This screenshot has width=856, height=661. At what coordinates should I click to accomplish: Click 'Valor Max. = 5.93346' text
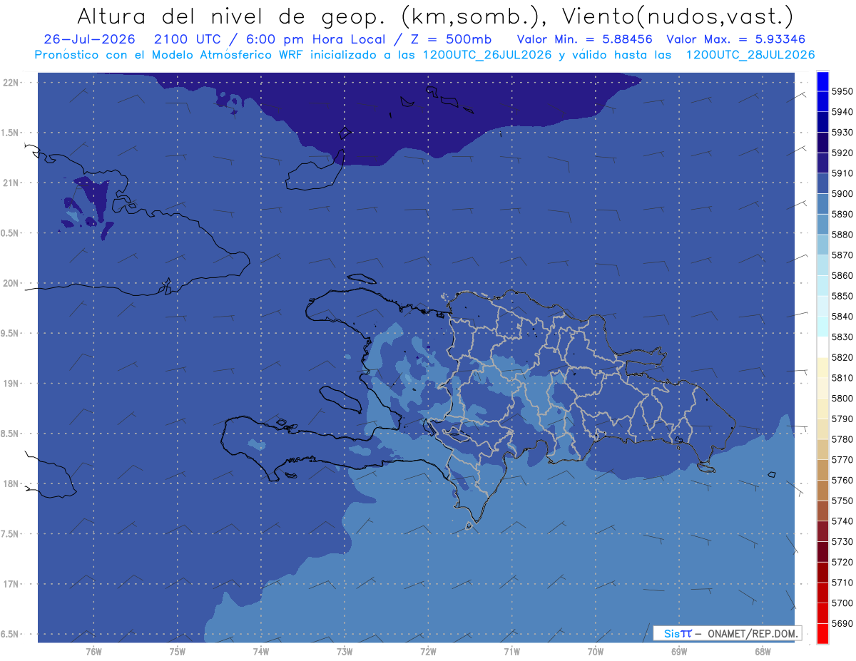737,39
